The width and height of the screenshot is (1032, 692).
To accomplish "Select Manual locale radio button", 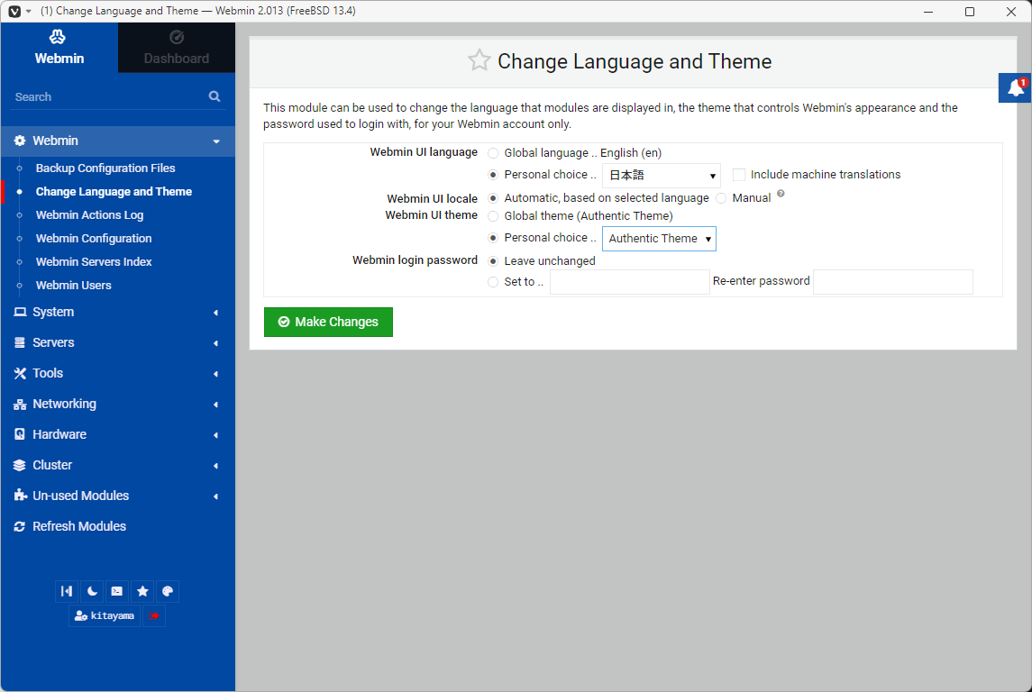I will pyautogui.click(x=721, y=198).
